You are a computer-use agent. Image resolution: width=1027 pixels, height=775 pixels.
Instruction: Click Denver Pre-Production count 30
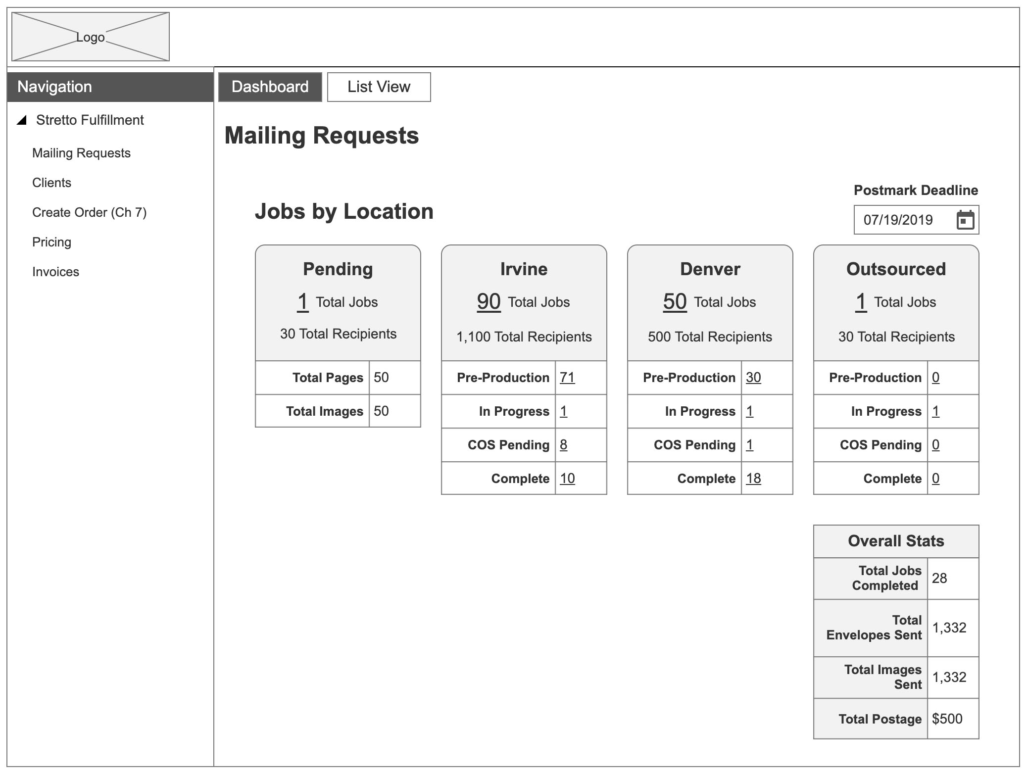point(753,378)
